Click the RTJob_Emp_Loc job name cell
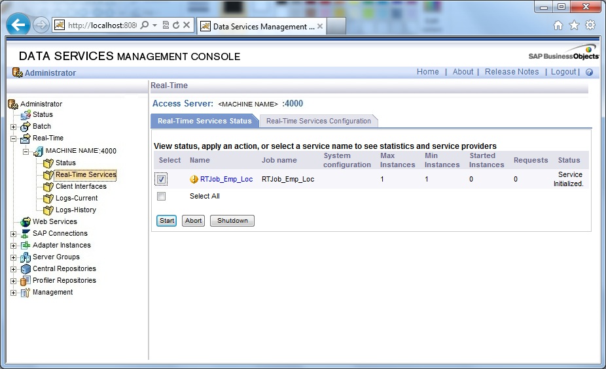 point(288,180)
